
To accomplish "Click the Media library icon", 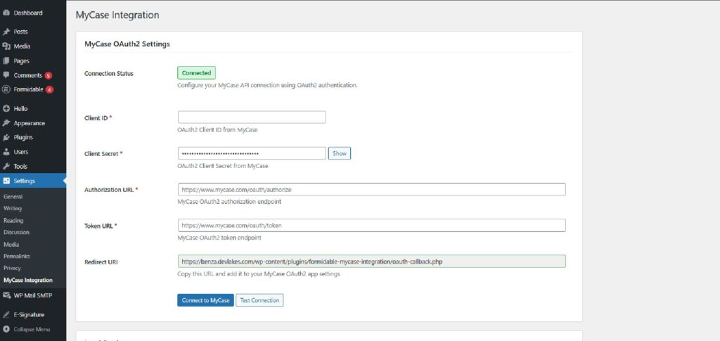I will 6,46.
